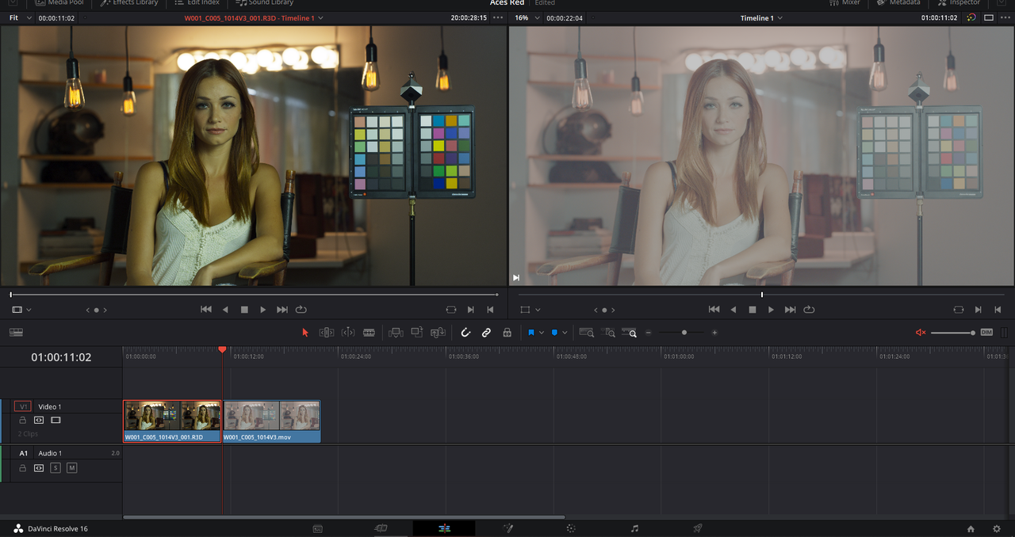Click the Detail Zoom icon
This screenshot has width=1015, height=537.
pos(609,333)
